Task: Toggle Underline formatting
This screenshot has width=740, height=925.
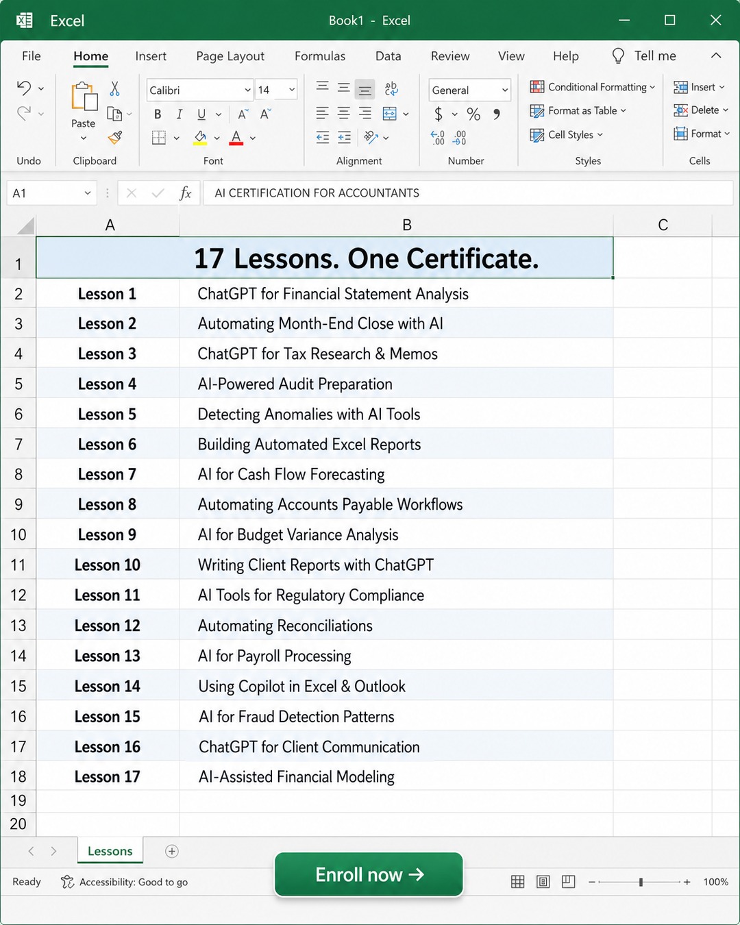Action: pos(201,114)
